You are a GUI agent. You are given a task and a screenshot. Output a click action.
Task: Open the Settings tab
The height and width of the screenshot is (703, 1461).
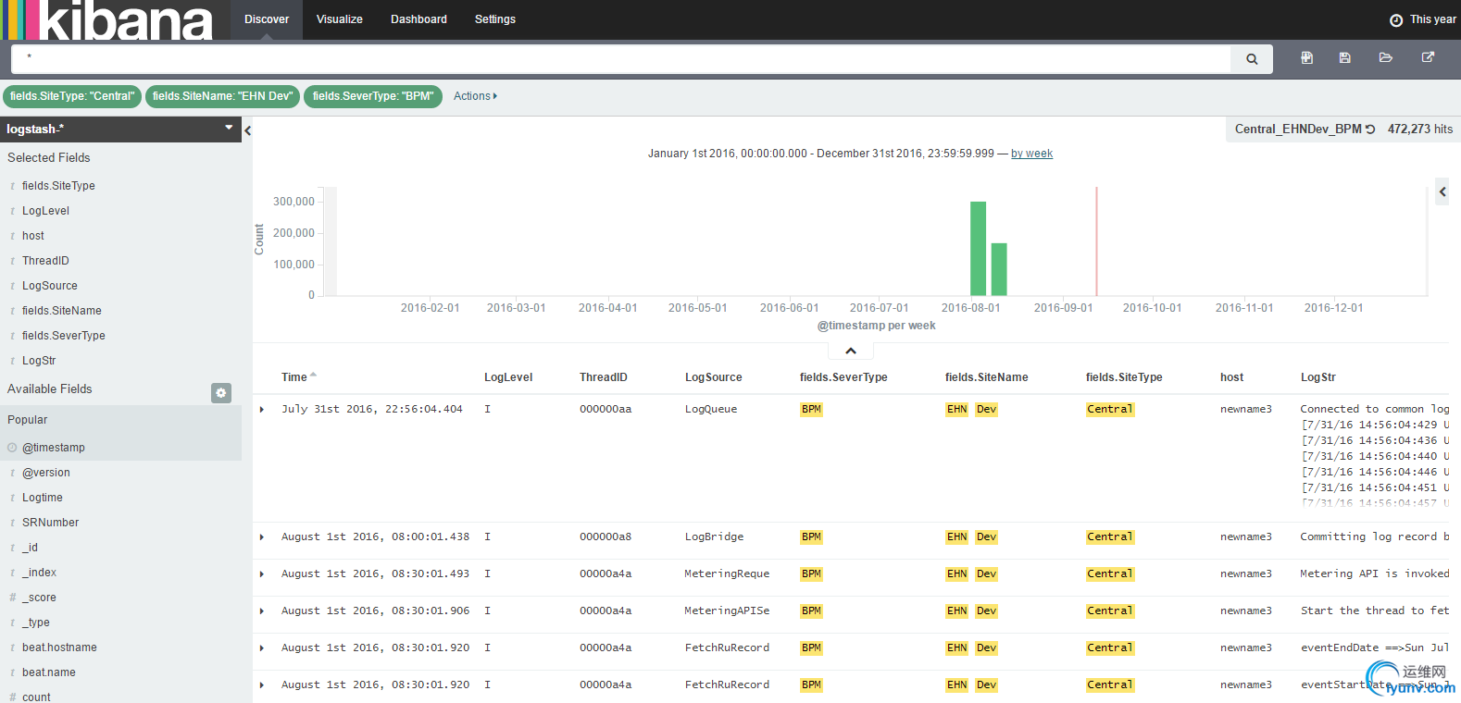pos(495,19)
